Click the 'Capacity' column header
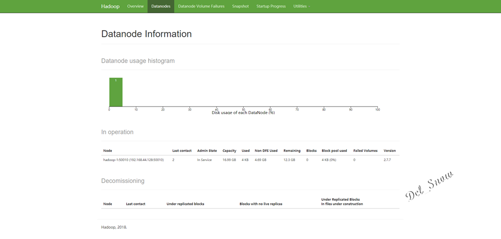The width and height of the screenshot is (501, 239). click(x=229, y=151)
